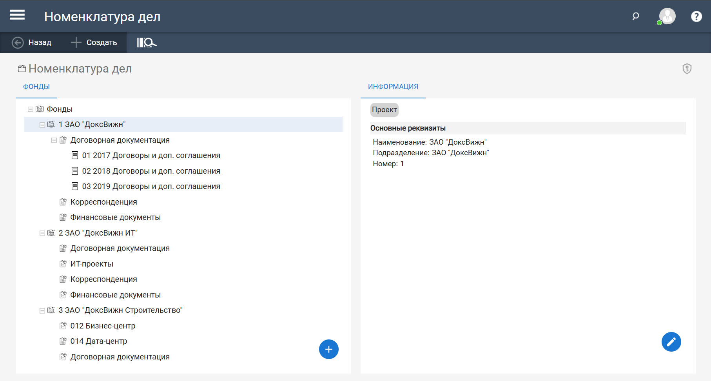Collapse the root Фонды node

pyautogui.click(x=31, y=109)
